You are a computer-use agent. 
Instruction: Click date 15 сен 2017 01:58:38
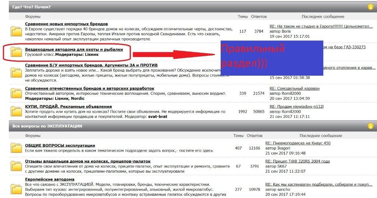[289, 78]
